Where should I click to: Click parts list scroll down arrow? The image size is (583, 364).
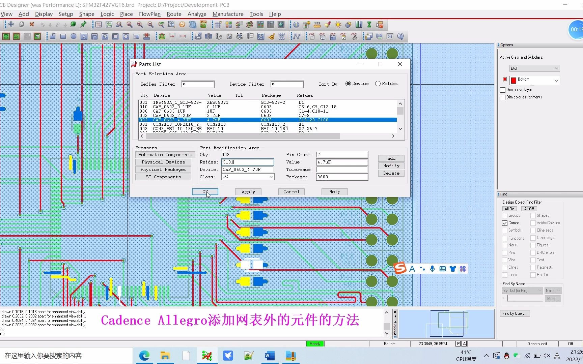(400, 129)
